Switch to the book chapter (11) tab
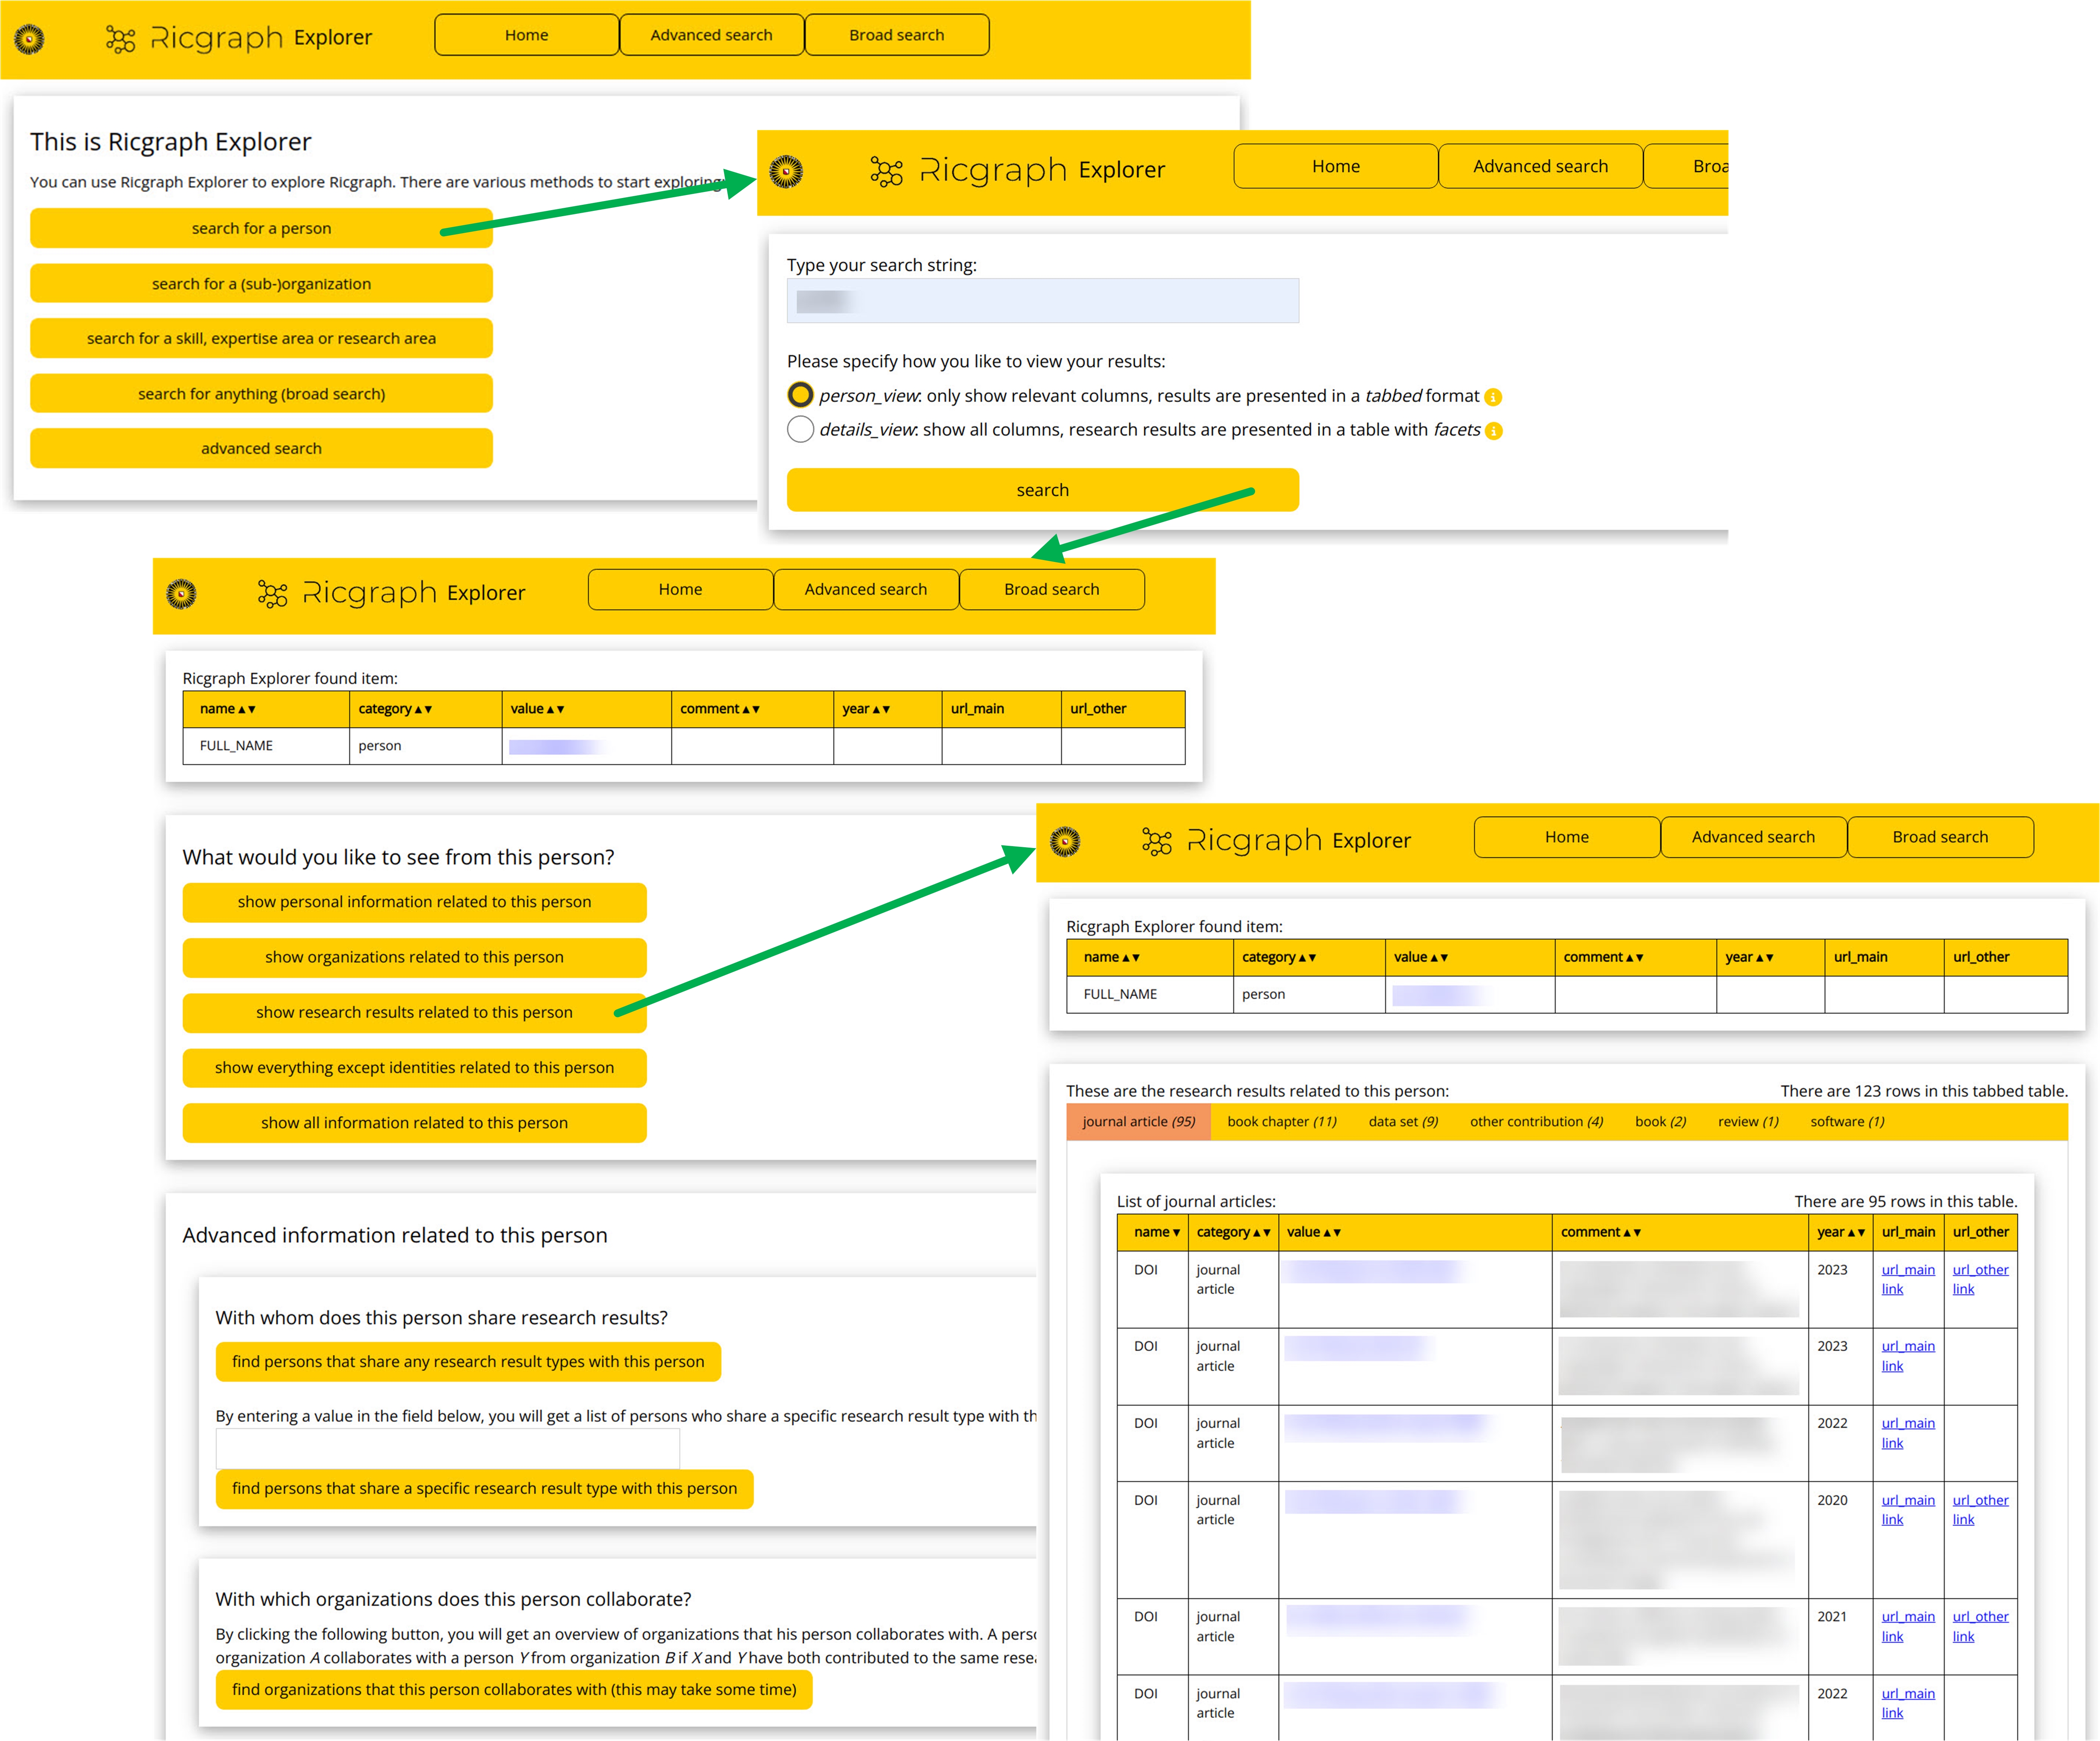2100x1741 pixels. (x=1282, y=1122)
